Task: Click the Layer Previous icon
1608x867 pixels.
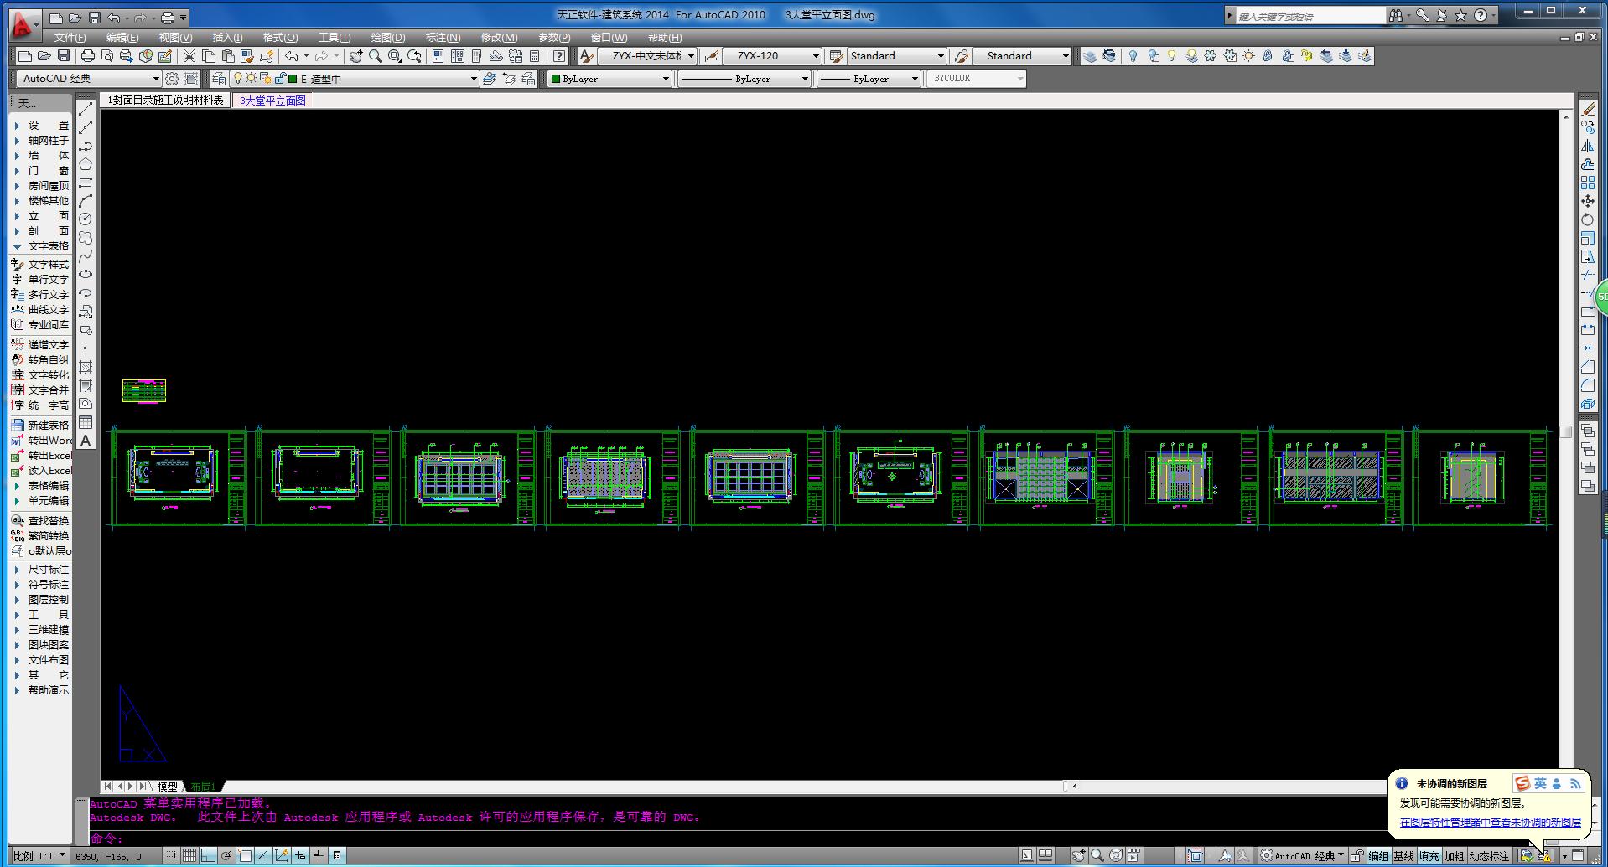Action: (509, 79)
